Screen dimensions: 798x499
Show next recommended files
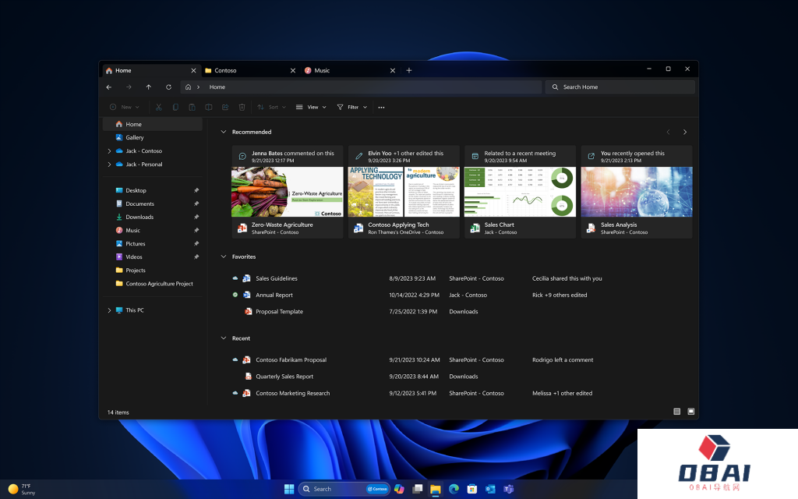click(x=685, y=132)
